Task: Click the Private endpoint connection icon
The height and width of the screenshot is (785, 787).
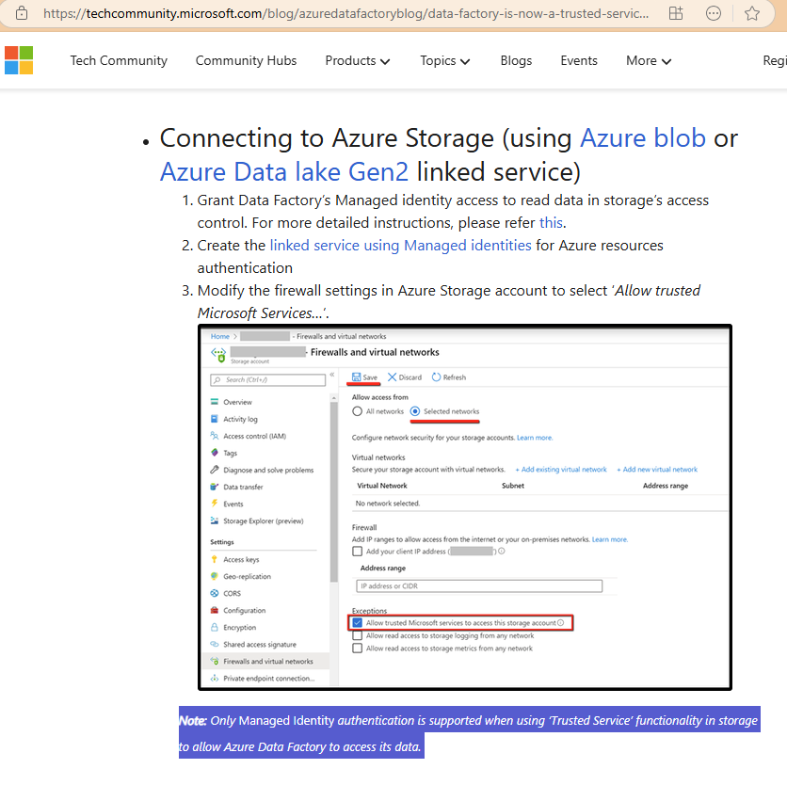Action: [215, 678]
